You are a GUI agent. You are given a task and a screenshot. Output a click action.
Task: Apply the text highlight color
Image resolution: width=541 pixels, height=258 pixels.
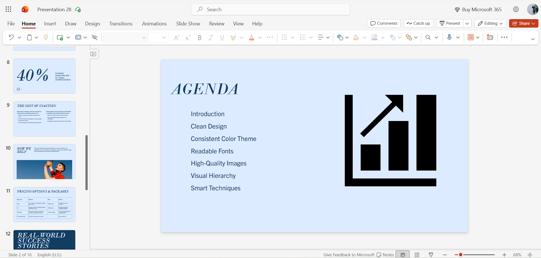(x=233, y=38)
